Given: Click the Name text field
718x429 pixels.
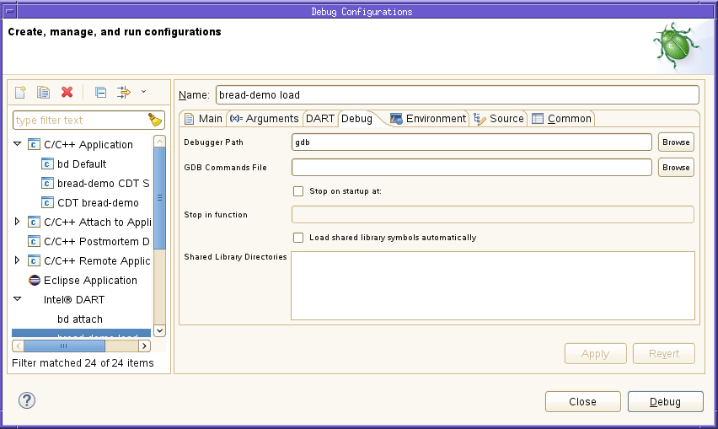Looking at the screenshot, I should [457, 94].
